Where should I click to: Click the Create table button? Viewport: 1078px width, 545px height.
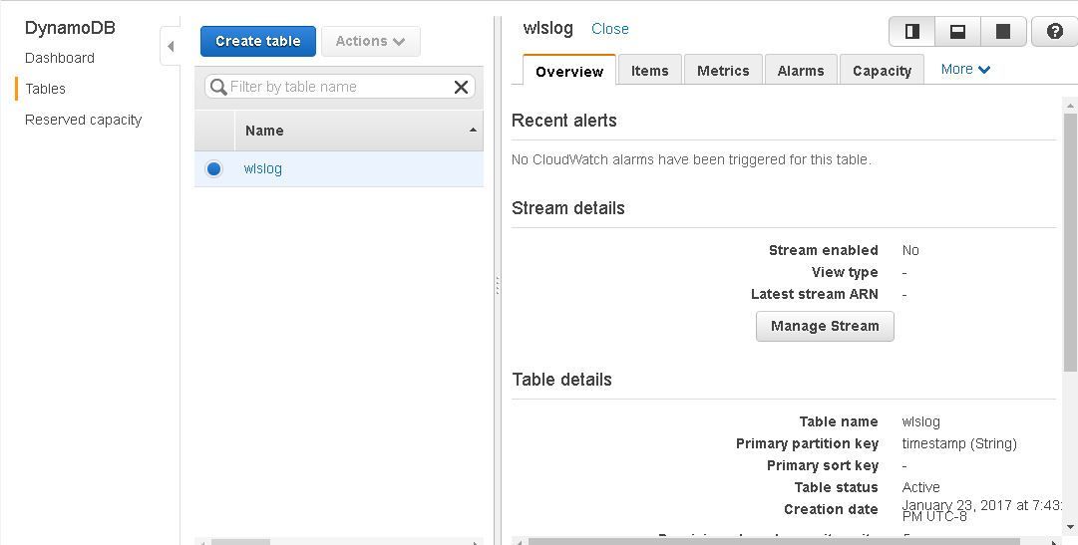258,41
